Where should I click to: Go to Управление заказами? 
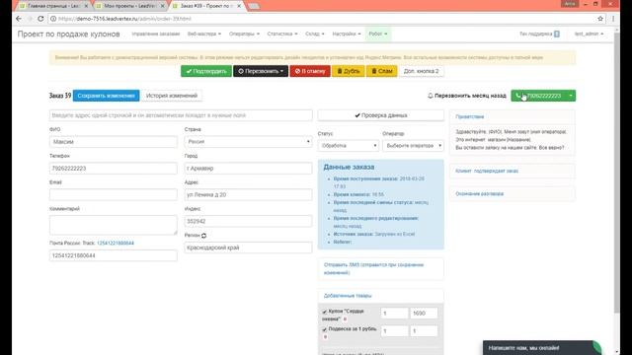click(x=156, y=34)
